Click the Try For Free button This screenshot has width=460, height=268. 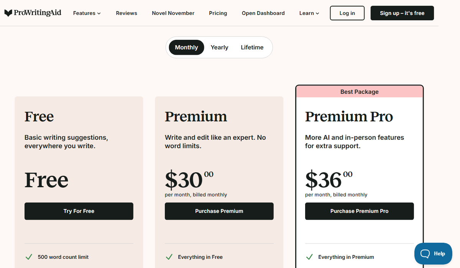pos(79,211)
